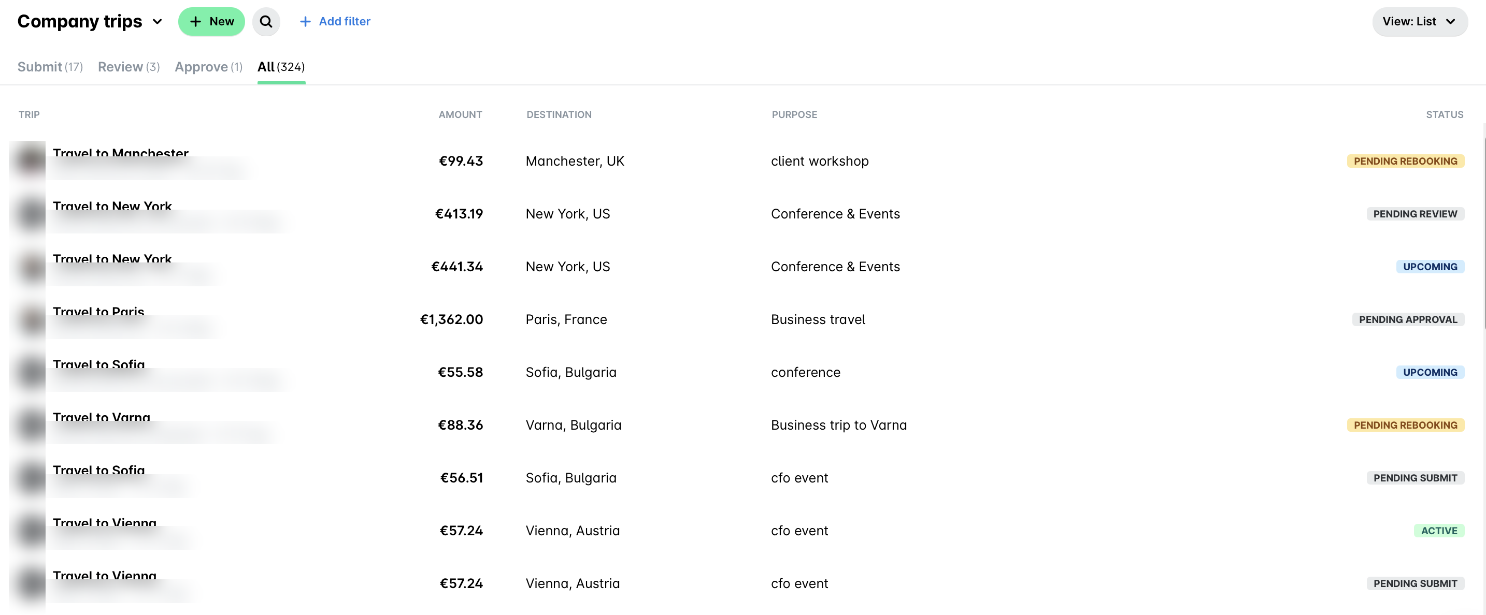Open the View: List dropdown
Viewport: 1486px width, 615px height.
point(1420,21)
